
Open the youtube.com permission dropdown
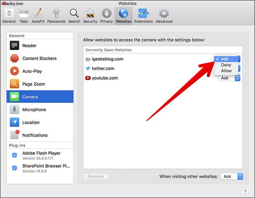(x=229, y=78)
